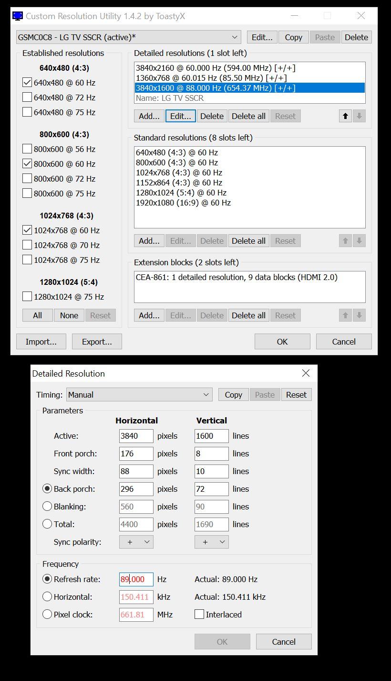Click the horizontal Active pixels field
Viewport: 391px width, 681px height.
pos(136,436)
